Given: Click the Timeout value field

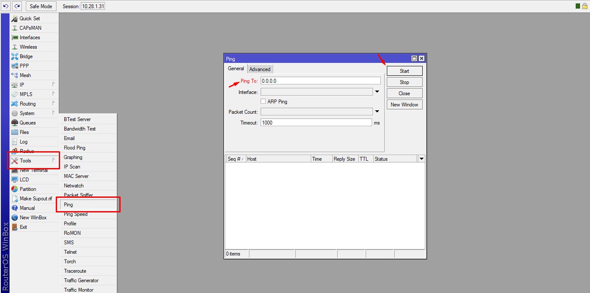Looking at the screenshot, I should [316, 123].
